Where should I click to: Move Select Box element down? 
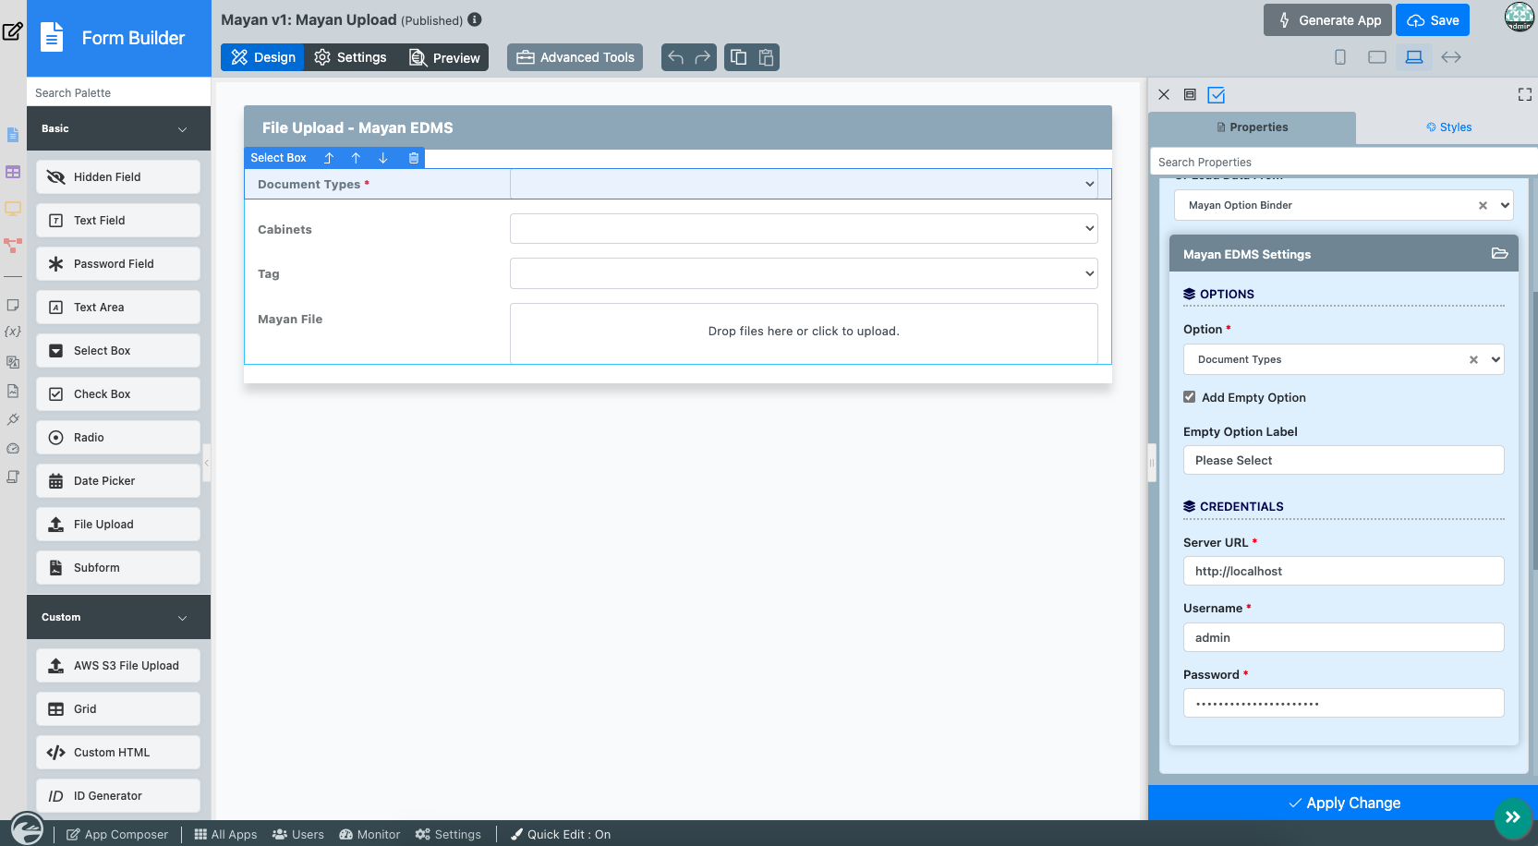pyautogui.click(x=383, y=158)
